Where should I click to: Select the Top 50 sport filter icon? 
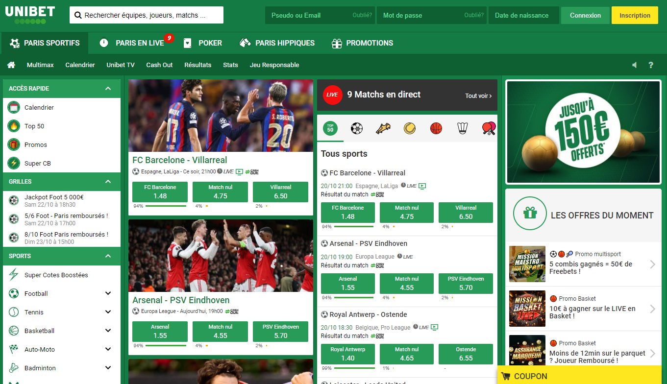click(330, 128)
